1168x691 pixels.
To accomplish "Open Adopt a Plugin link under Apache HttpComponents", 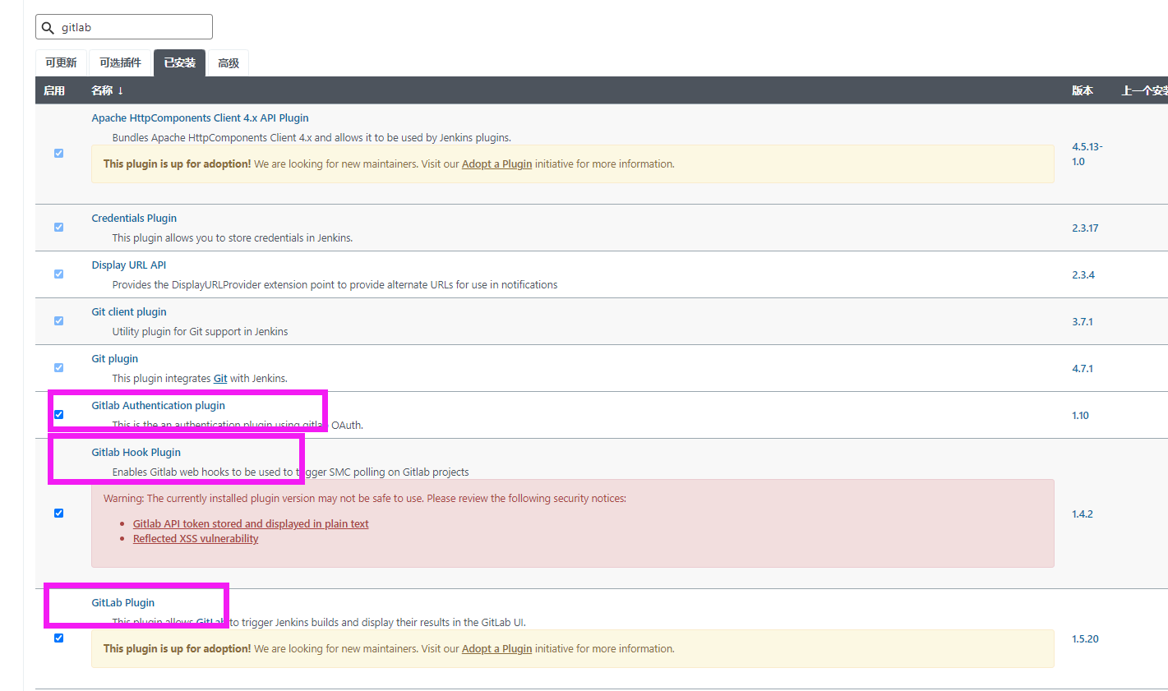I will coord(496,164).
